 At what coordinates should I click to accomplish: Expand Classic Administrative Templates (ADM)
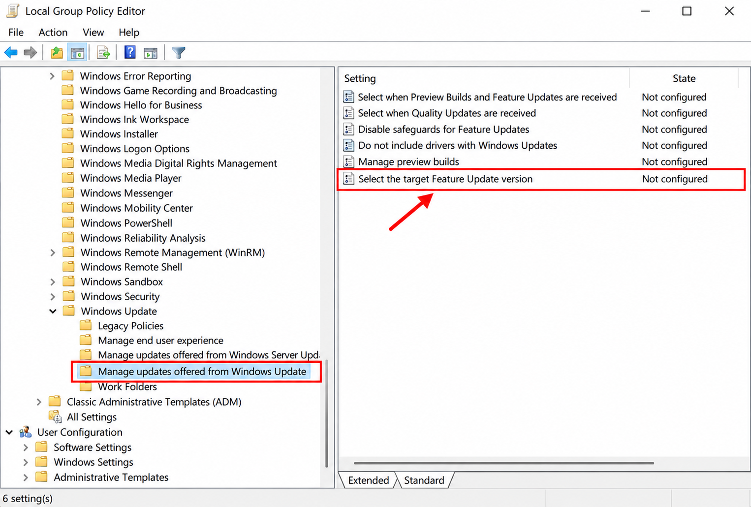point(39,402)
